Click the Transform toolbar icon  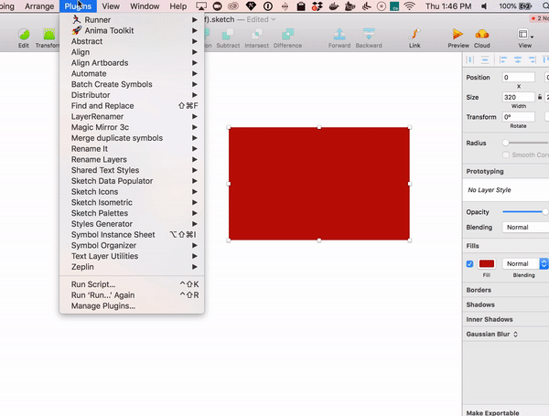pyautogui.click(x=49, y=35)
